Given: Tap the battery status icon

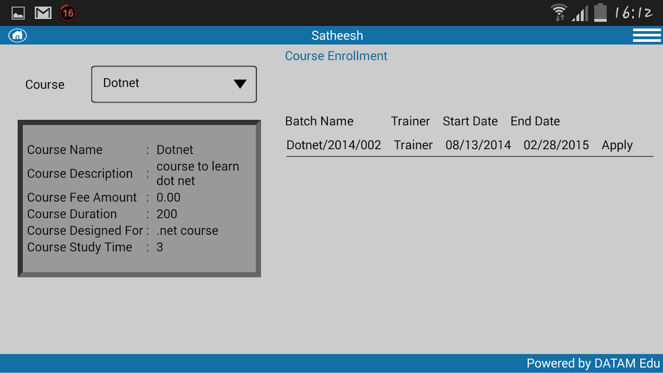Looking at the screenshot, I should click(x=601, y=13).
